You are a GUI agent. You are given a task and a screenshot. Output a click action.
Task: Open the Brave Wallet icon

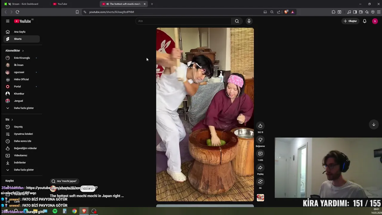coord(361,12)
